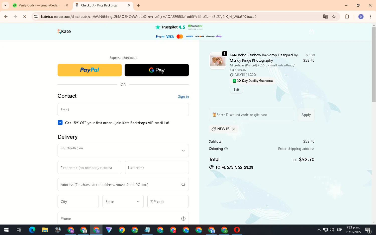
Task: Click the First name input field
Action: pyautogui.click(x=89, y=168)
